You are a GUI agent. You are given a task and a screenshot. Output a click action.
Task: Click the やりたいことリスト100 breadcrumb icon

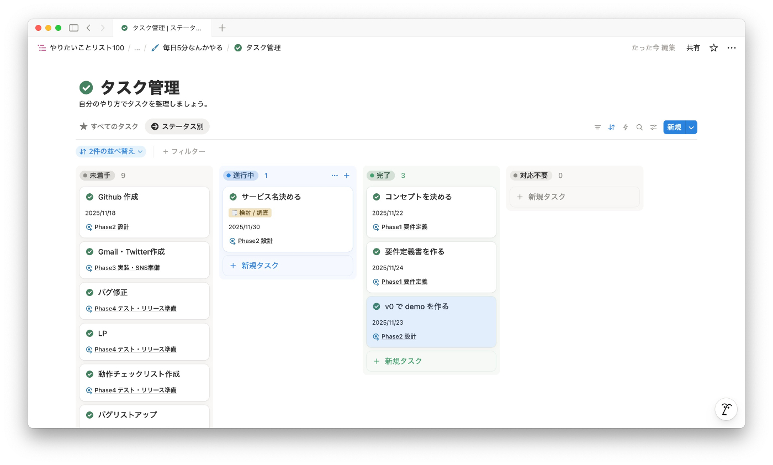(x=41, y=47)
